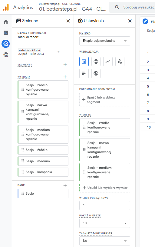
Task: Click the Zmienne panel icon
Action: [x=18, y=21]
